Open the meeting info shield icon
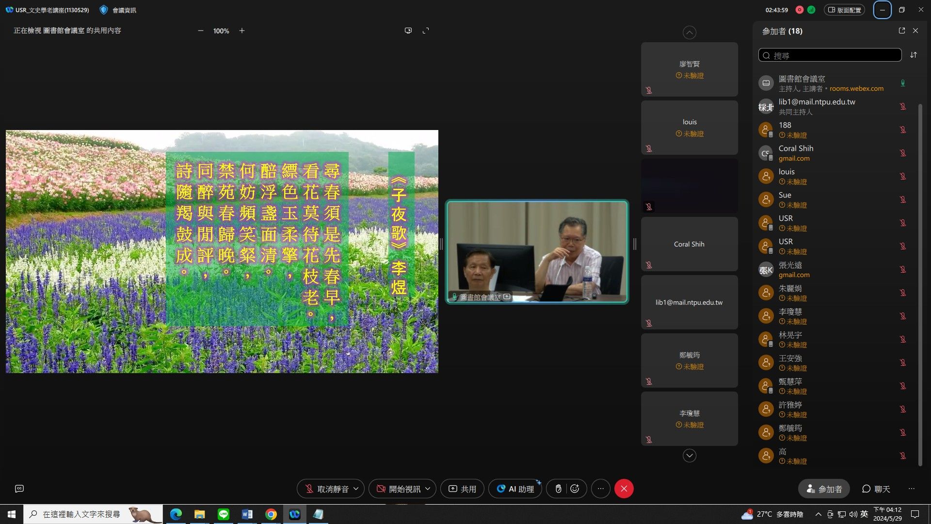The image size is (931, 524). 104,10
